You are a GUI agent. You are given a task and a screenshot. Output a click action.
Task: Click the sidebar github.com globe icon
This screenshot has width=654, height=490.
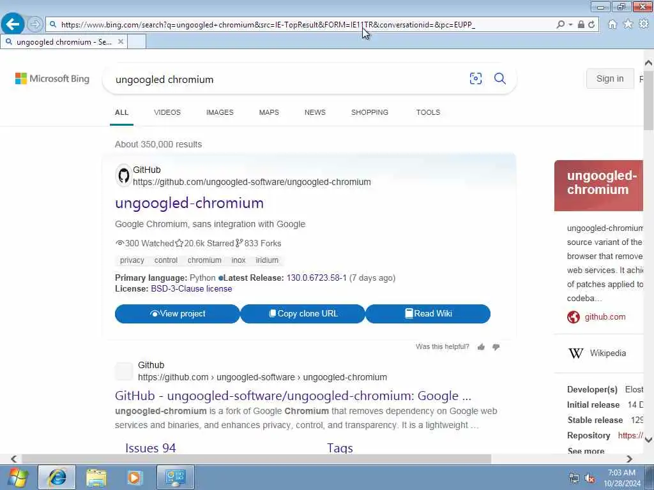point(574,317)
